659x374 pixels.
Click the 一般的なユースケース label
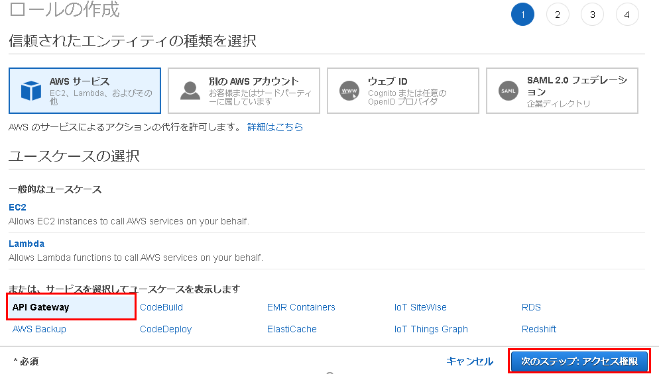55,189
